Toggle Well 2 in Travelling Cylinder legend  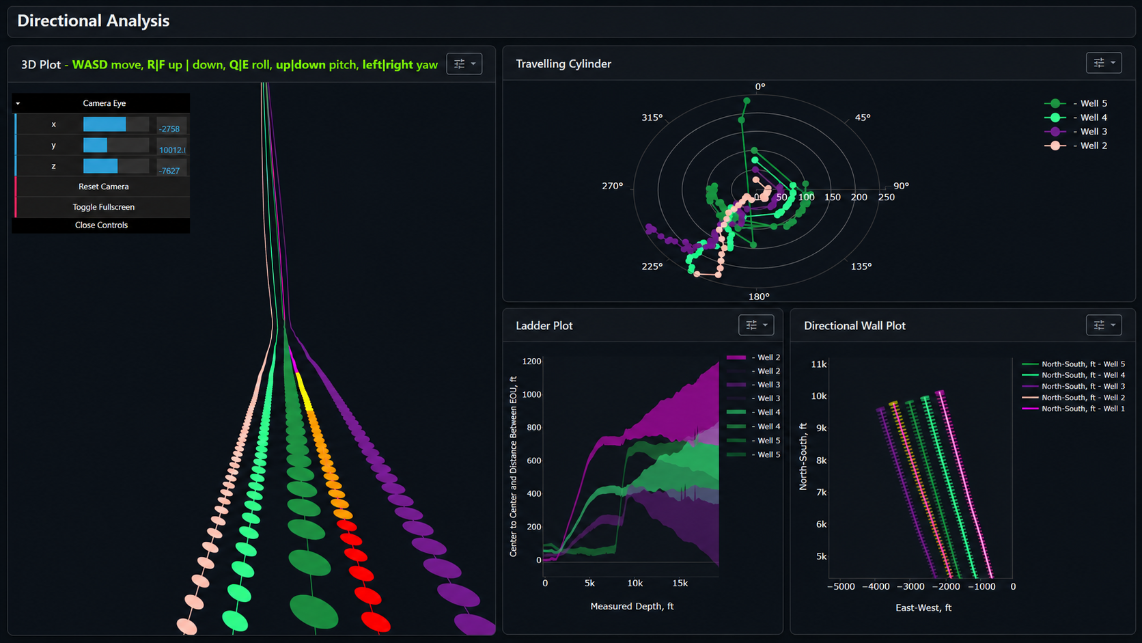click(x=1076, y=146)
